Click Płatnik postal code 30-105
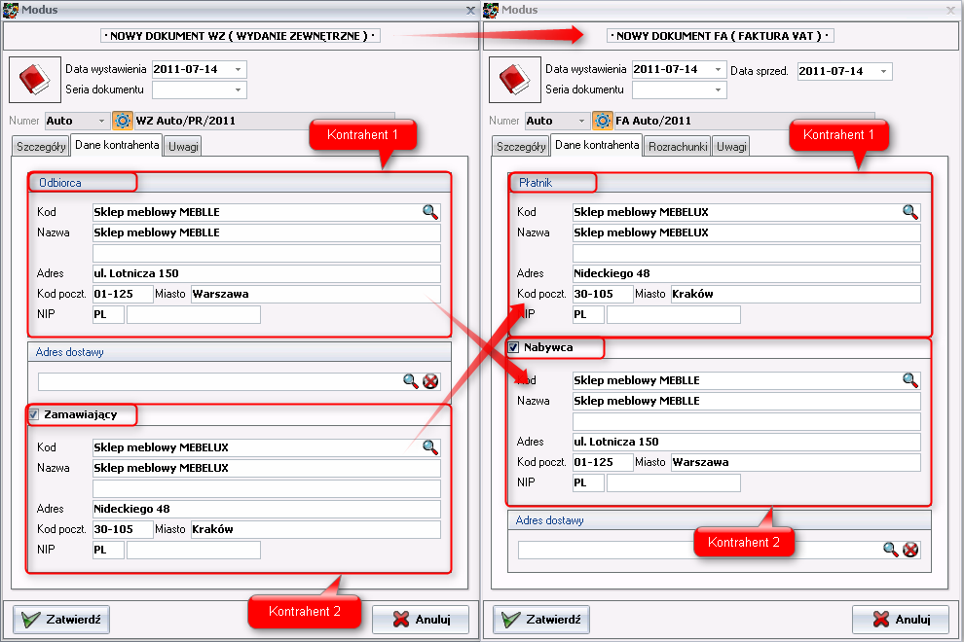This screenshot has height=642, width=964. (603, 294)
